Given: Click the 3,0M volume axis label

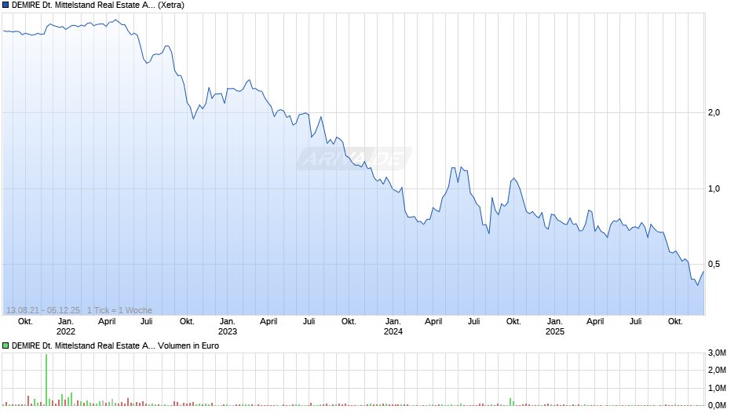Looking at the screenshot, I should [x=717, y=353].
